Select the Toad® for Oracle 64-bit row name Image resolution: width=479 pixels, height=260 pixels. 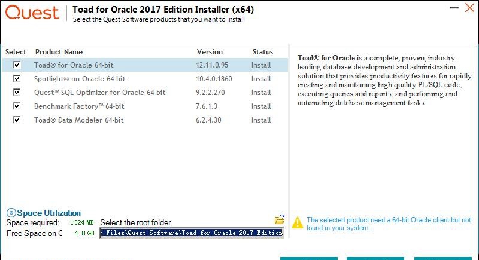tap(74, 65)
